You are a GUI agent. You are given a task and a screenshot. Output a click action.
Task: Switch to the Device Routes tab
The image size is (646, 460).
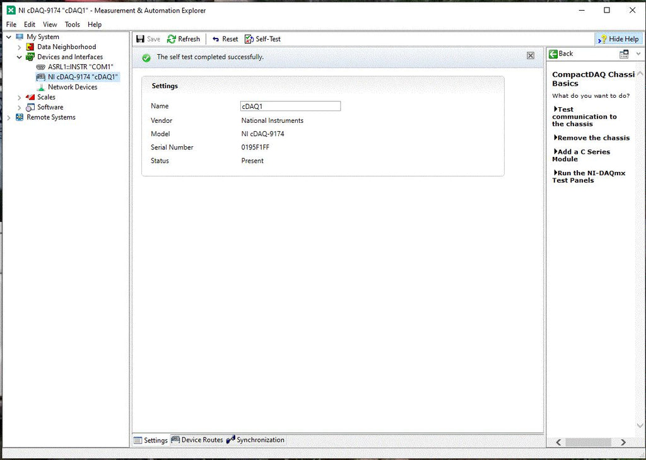coord(197,440)
